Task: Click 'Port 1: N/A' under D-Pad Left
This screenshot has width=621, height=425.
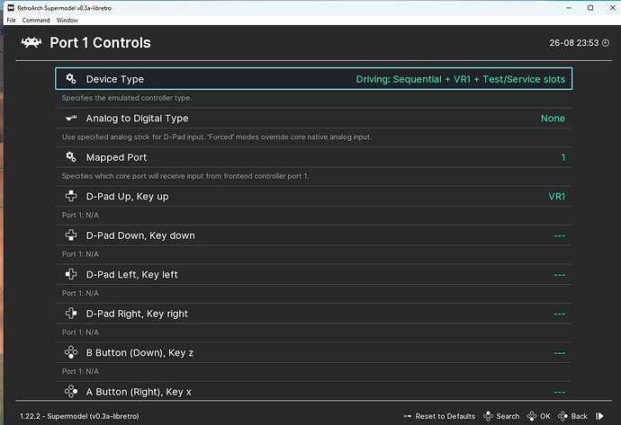Action: point(80,293)
